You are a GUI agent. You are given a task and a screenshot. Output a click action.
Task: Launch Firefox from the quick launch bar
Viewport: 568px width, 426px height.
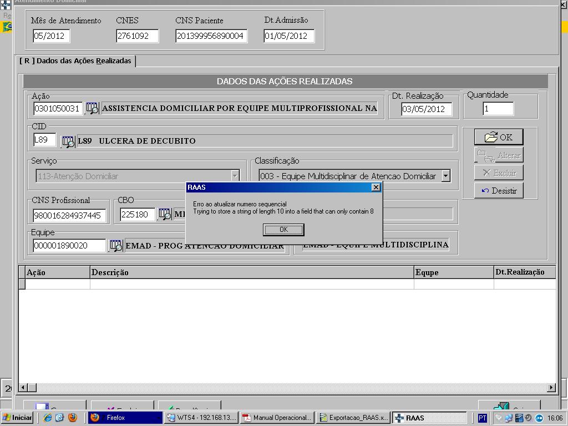tap(73, 418)
